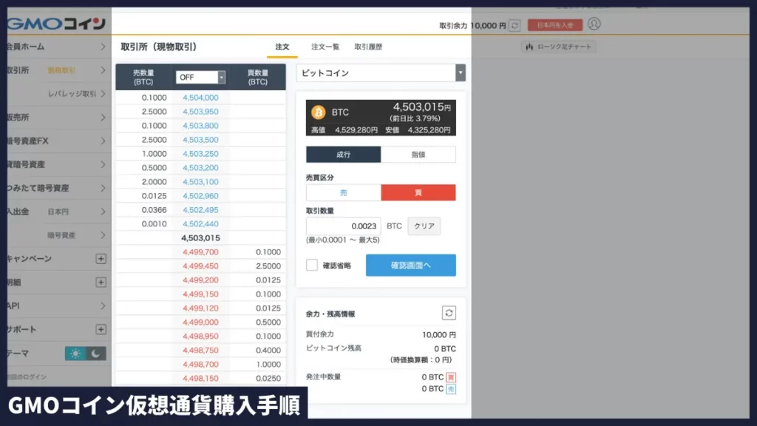
Task: Select bid price 4,499,120
Action: [x=200, y=308]
